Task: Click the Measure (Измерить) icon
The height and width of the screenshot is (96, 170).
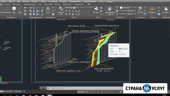Action: [152, 10]
